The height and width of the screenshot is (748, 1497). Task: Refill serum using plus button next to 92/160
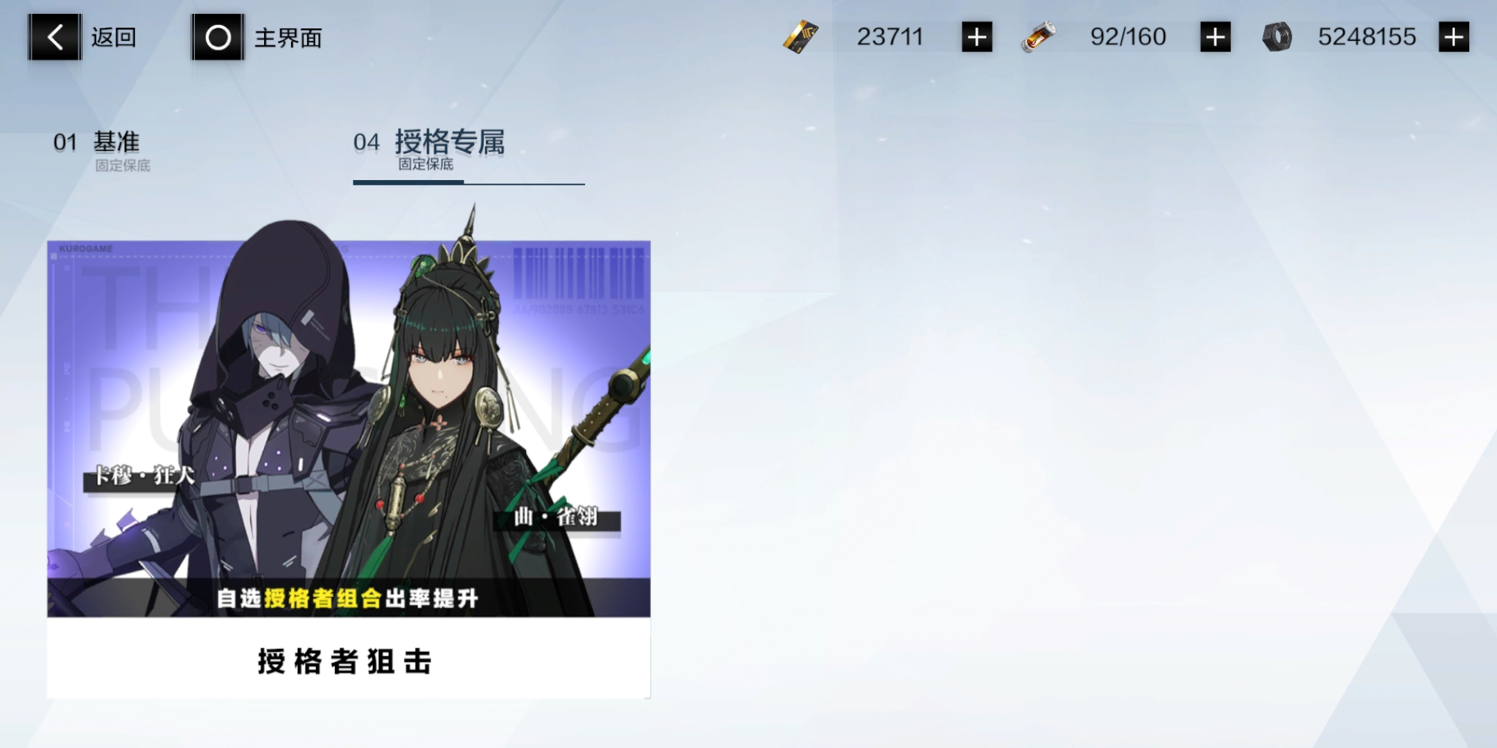[1215, 37]
